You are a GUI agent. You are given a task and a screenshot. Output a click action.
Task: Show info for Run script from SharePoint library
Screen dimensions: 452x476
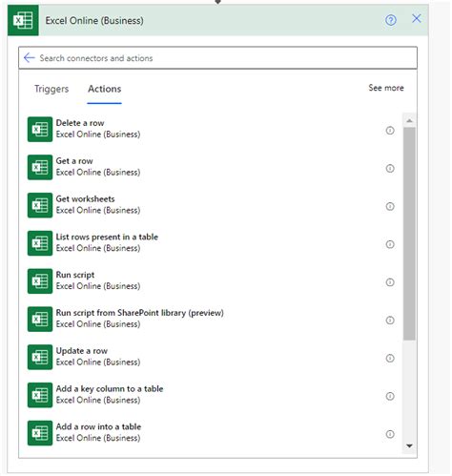click(x=390, y=321)
